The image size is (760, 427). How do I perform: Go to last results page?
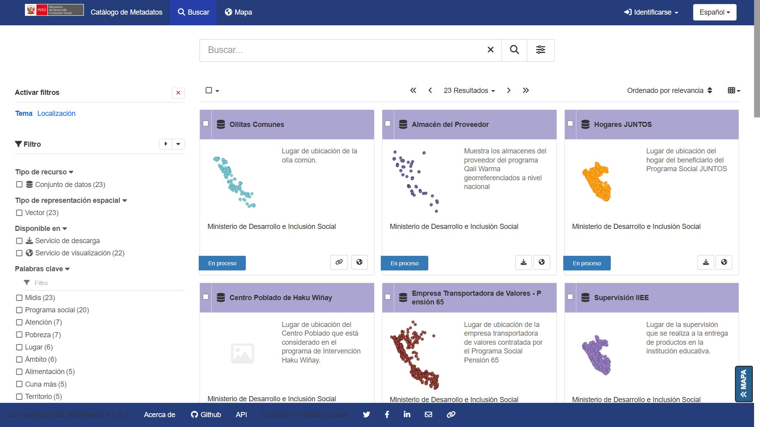tap(526, 91)
